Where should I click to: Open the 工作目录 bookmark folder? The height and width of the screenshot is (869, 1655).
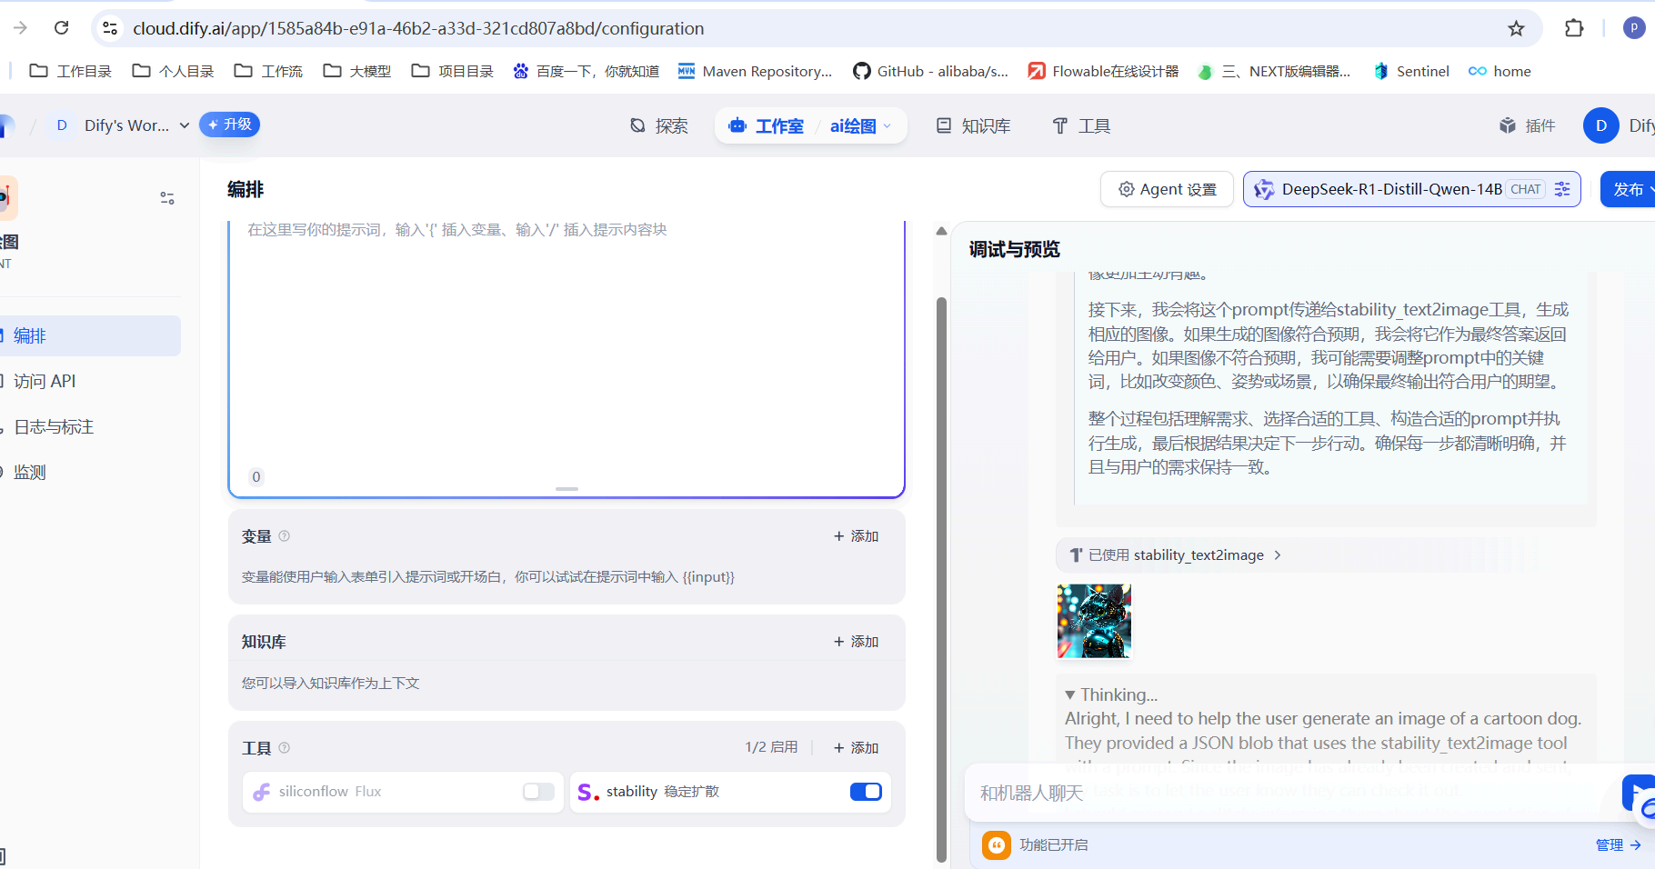point(71,71)
